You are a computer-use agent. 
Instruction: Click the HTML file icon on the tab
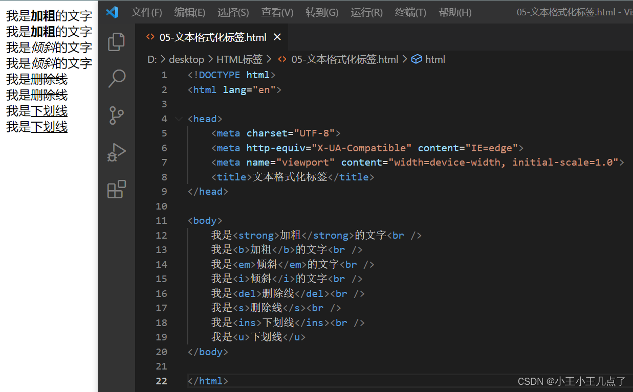point(150,37)
